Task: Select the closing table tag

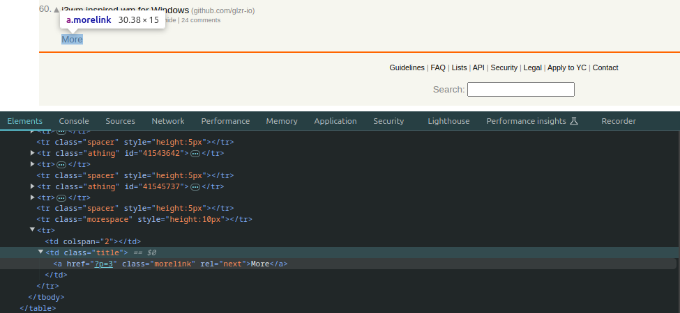Action: [38, 309]
